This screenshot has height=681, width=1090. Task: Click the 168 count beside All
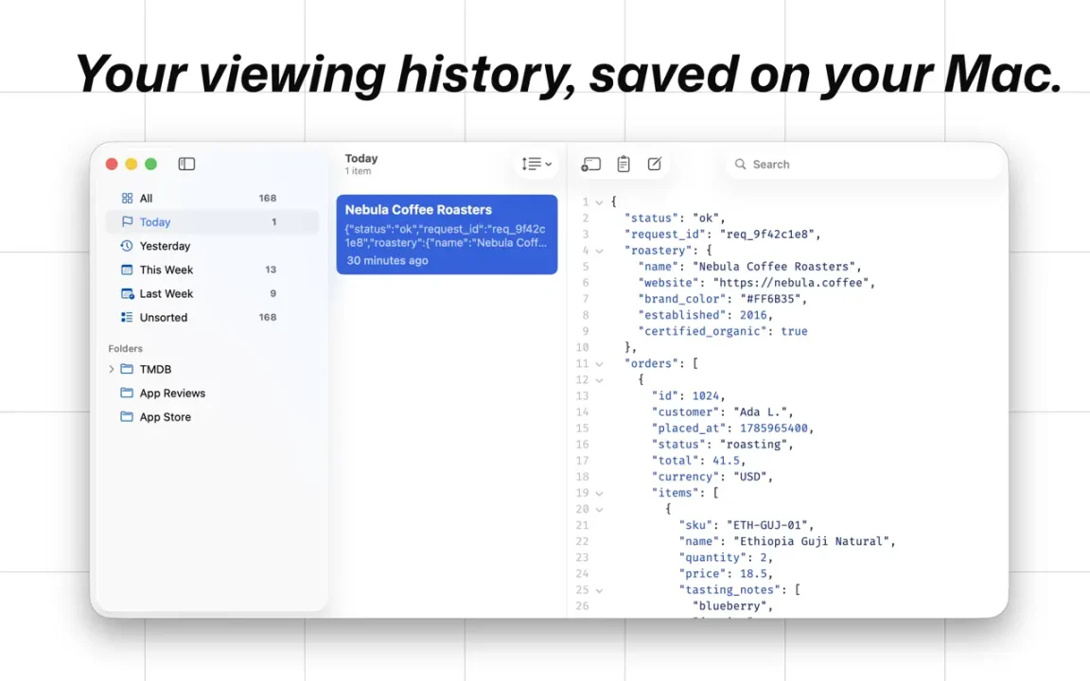tap(268, 198)
